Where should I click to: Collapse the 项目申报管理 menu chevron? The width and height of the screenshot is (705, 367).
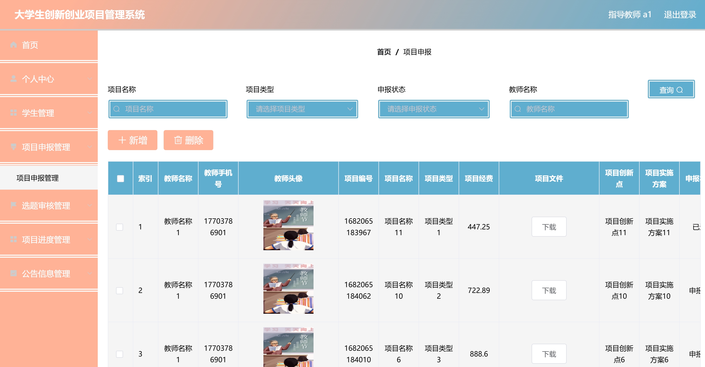pos(89,147)
